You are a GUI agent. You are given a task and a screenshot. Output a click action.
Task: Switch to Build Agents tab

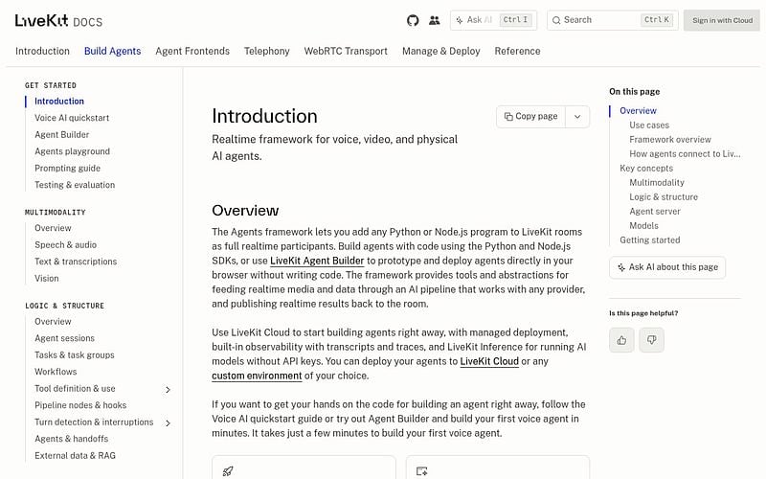point(112,51)
